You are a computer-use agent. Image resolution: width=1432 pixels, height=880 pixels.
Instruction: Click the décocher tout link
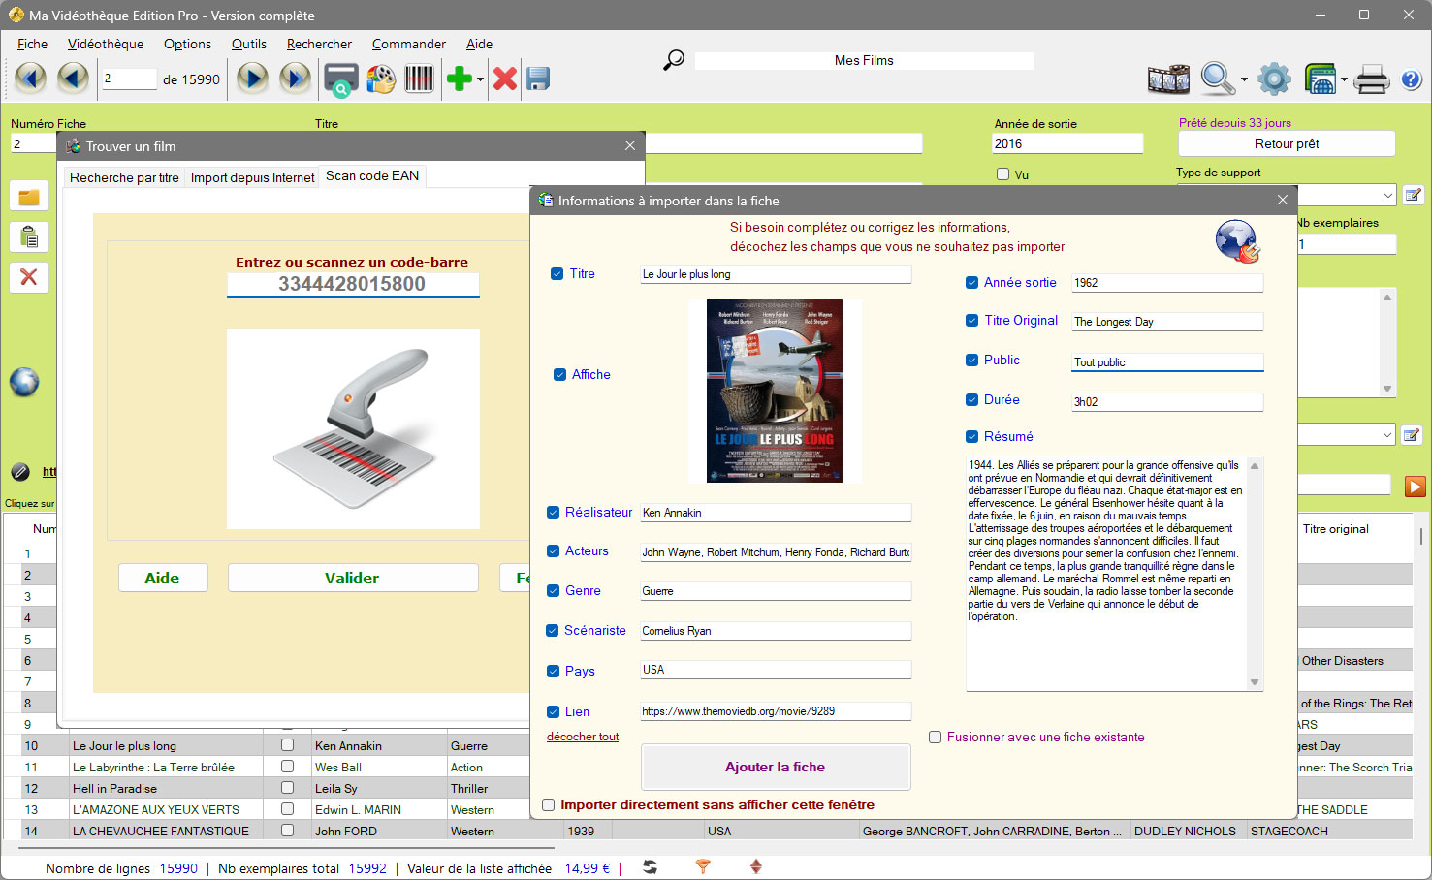pos(582,737)
